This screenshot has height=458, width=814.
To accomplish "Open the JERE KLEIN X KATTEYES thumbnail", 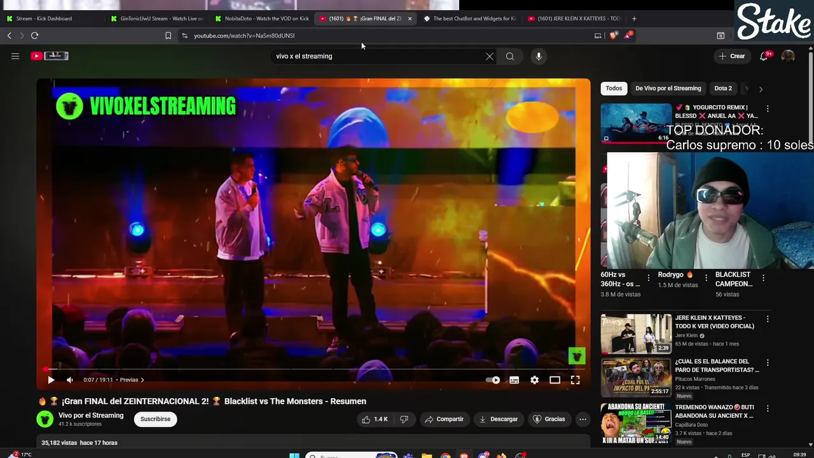I will coord(636,333).
